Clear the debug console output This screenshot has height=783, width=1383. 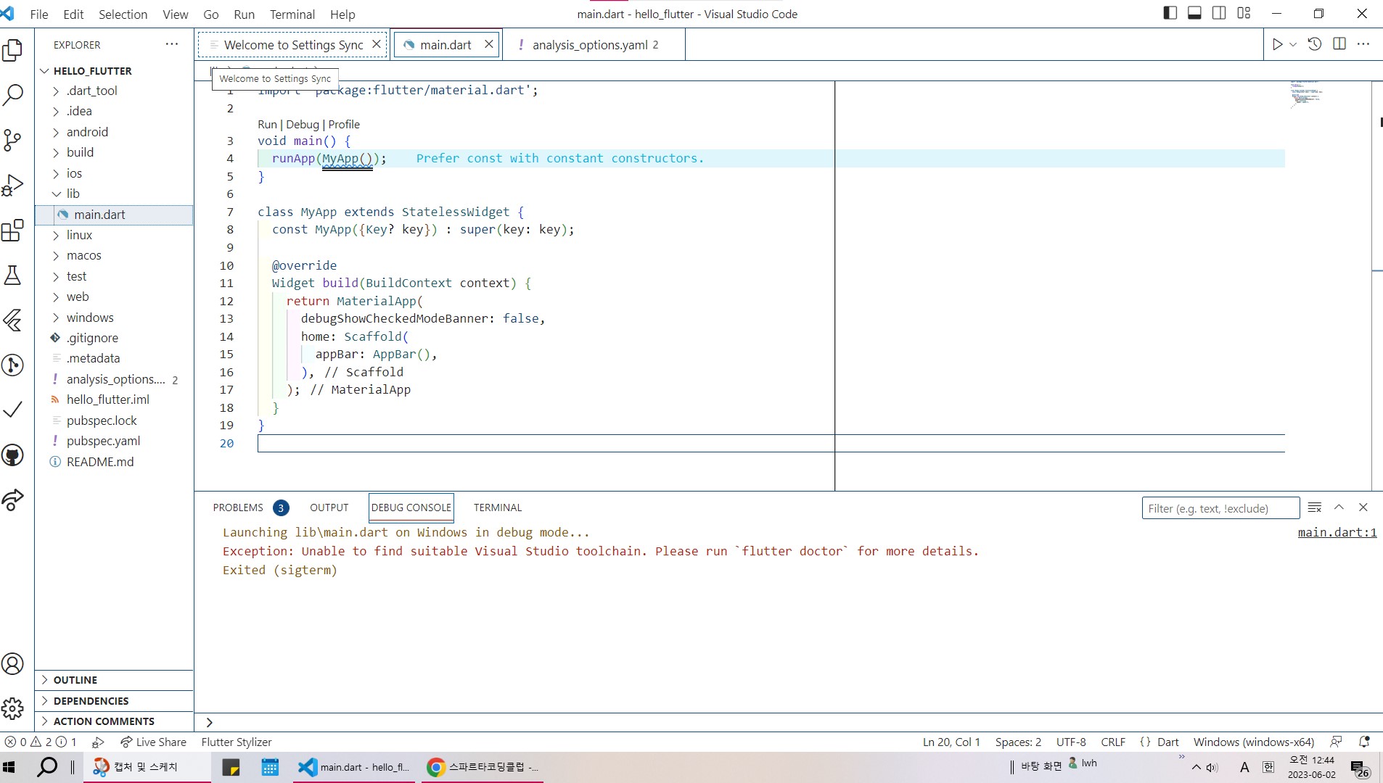1315,507
